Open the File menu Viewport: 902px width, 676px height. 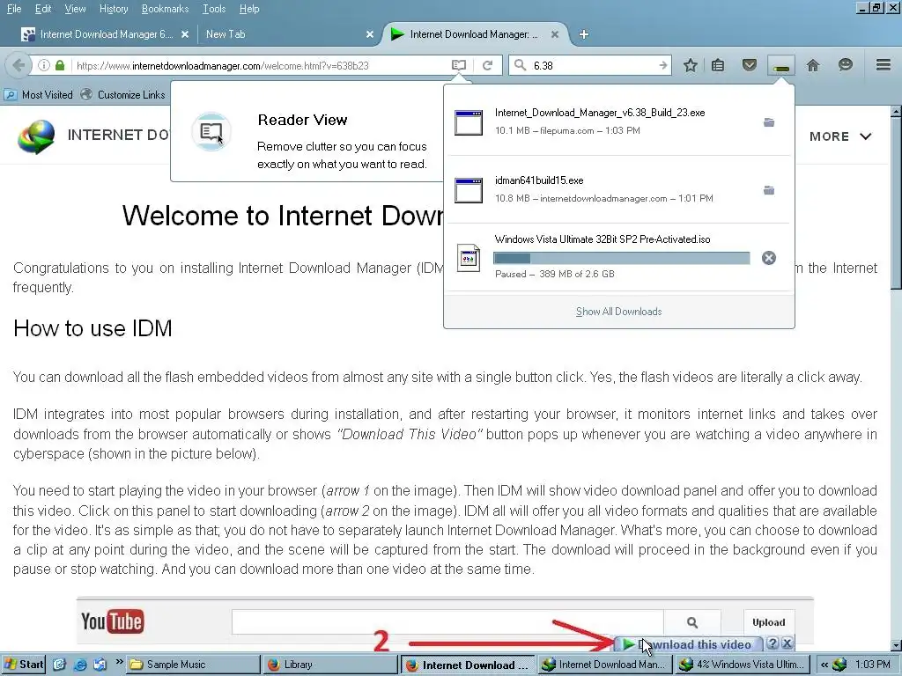click(14, 9)
